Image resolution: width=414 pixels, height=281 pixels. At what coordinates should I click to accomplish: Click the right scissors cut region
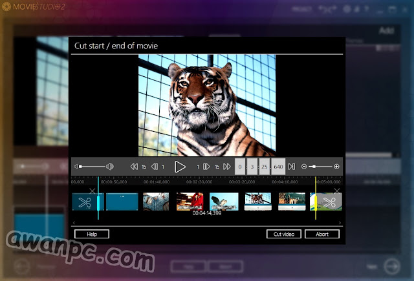coord(329,202)
